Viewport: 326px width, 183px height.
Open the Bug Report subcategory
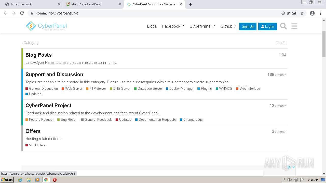[67, 119]
